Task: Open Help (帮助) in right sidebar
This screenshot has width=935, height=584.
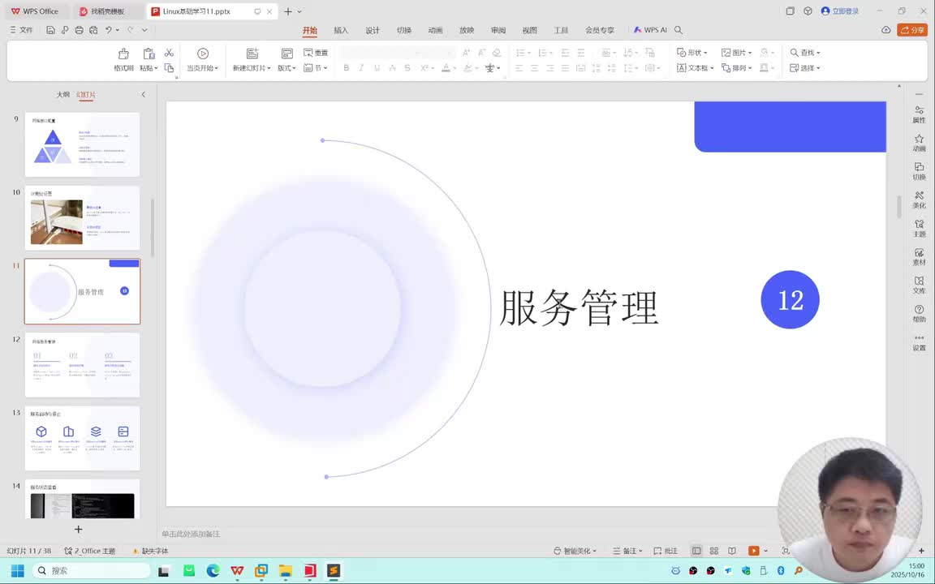Action: pos(919,313)
